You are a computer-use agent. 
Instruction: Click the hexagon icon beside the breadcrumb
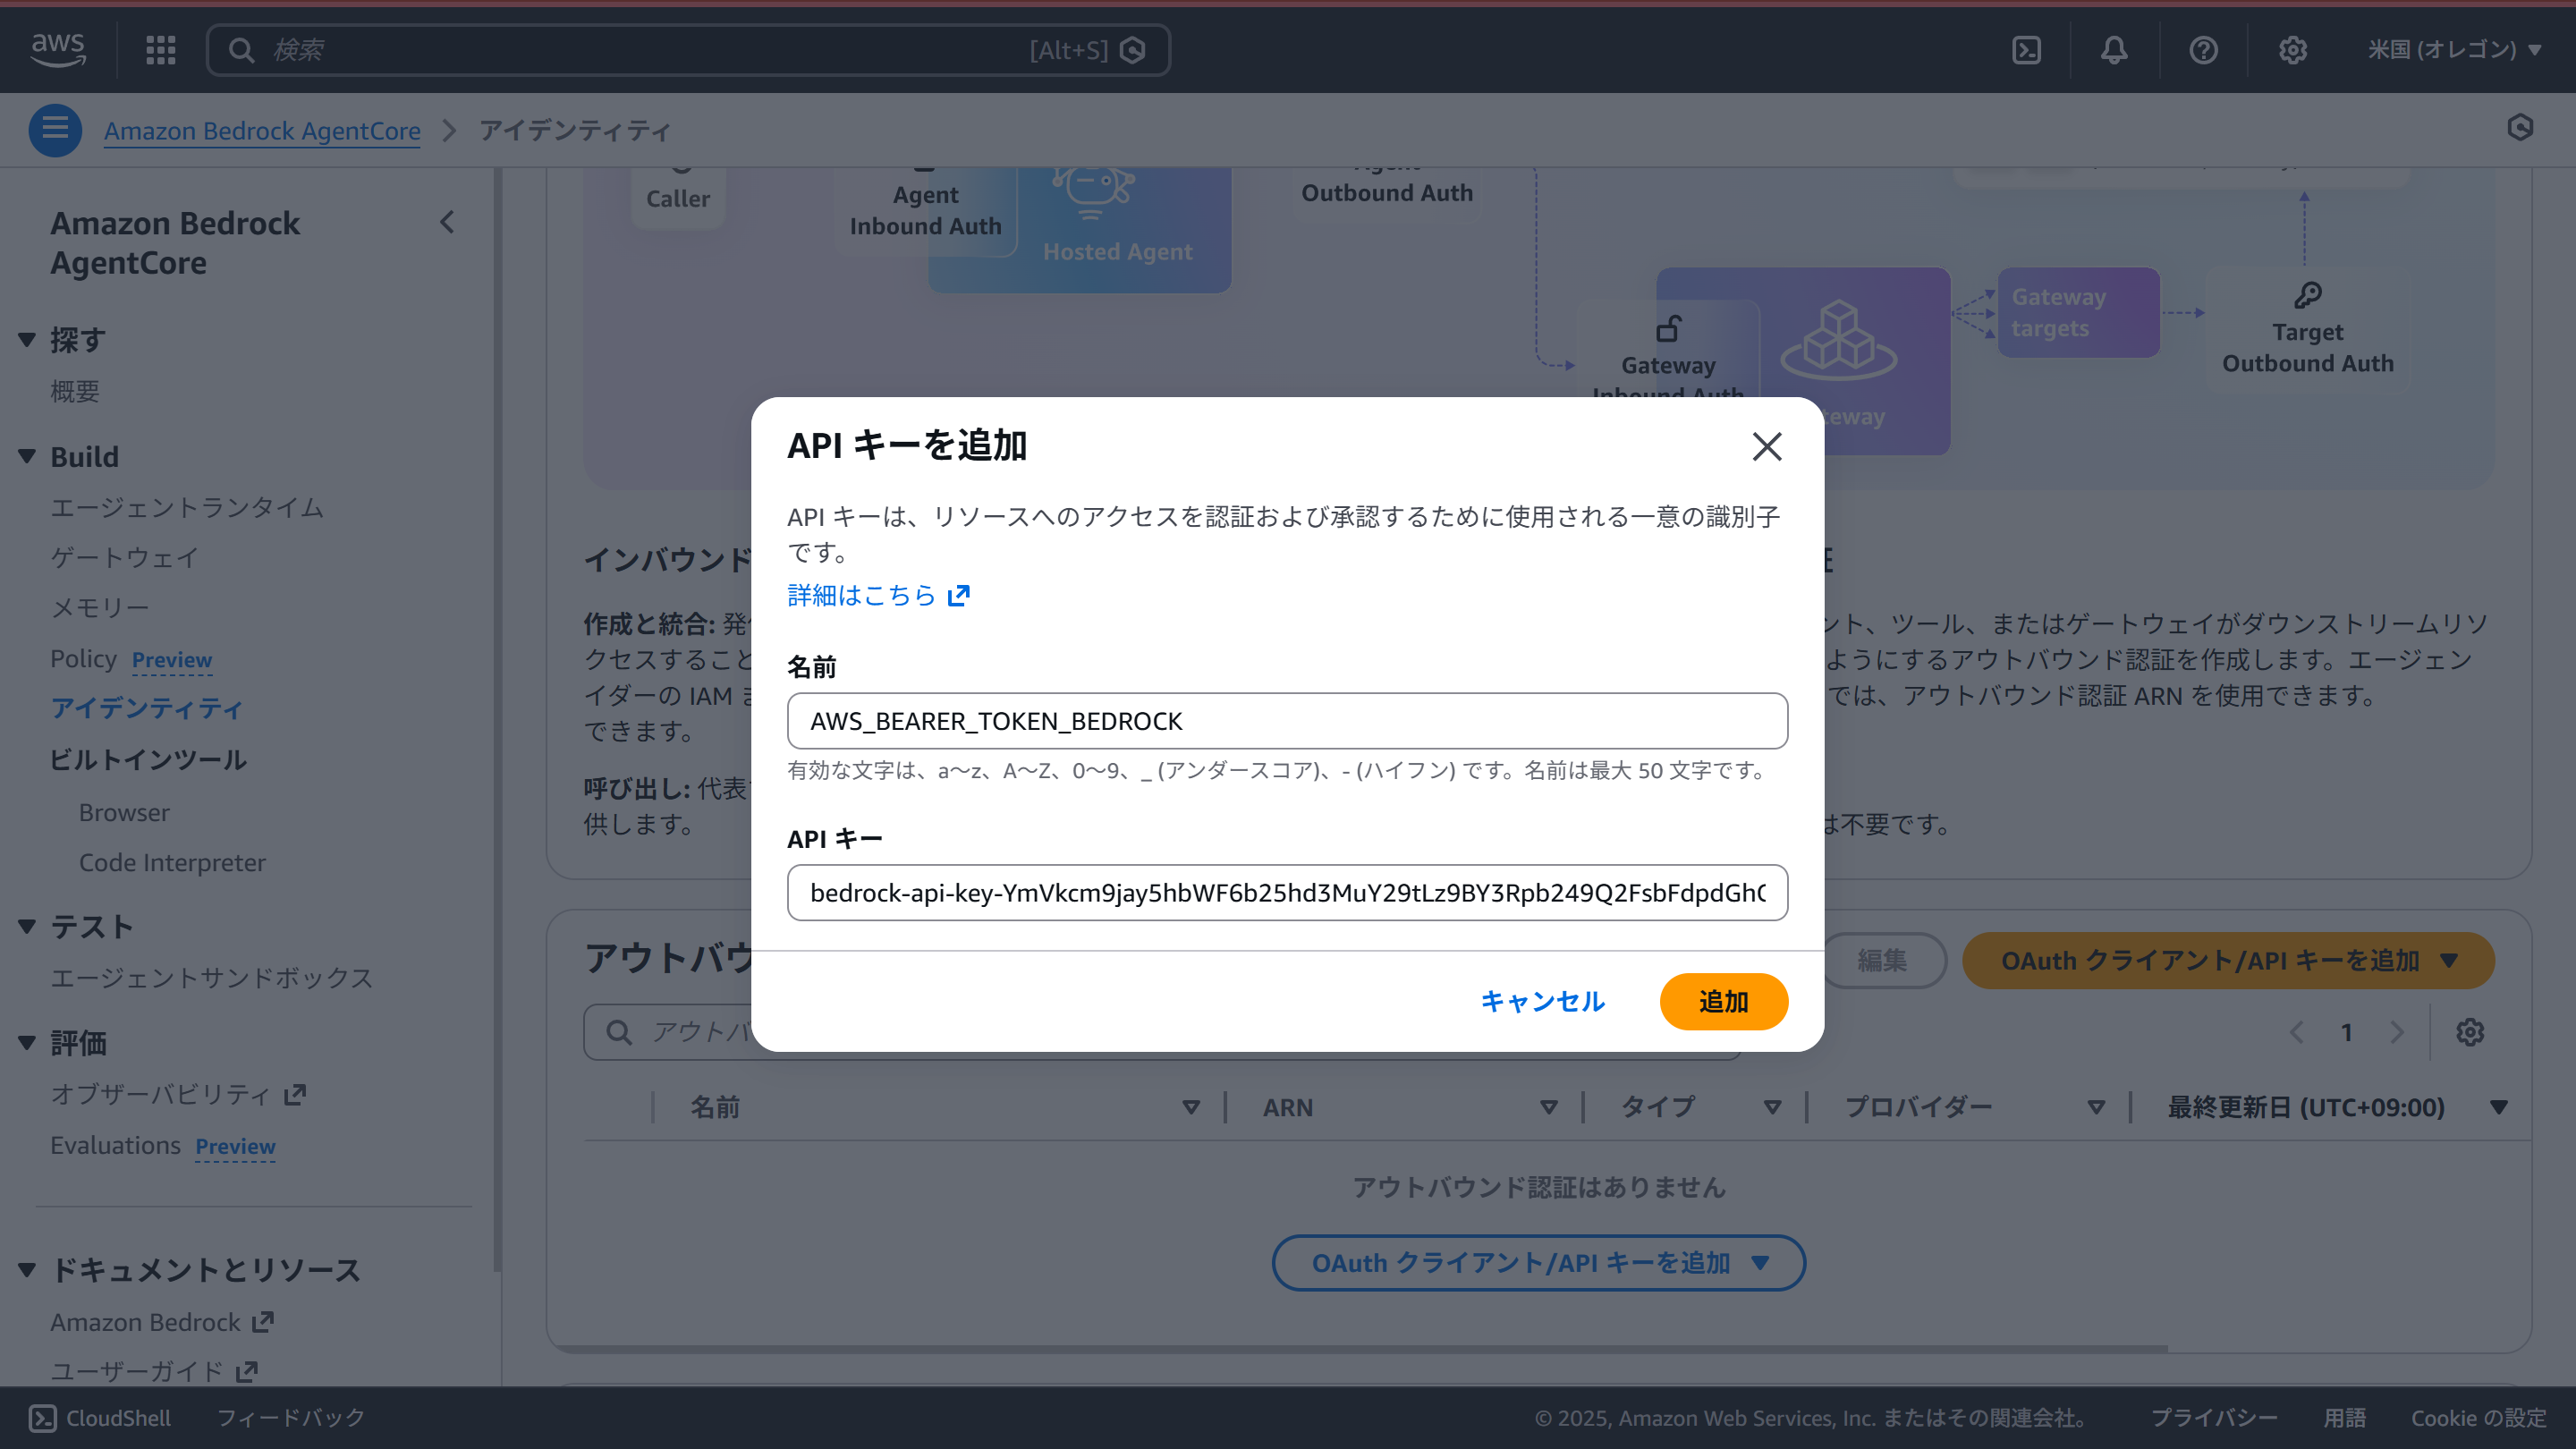click(2520, 127)
